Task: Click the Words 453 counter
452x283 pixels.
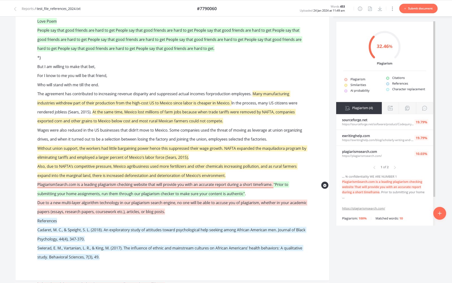Action: (x=338, y=6)
